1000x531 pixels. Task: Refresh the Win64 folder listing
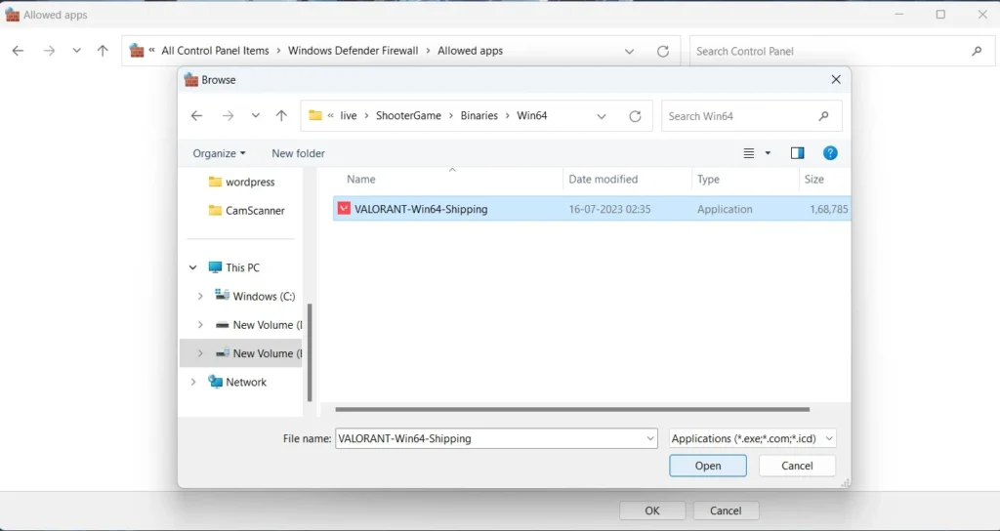coord(635,116)
